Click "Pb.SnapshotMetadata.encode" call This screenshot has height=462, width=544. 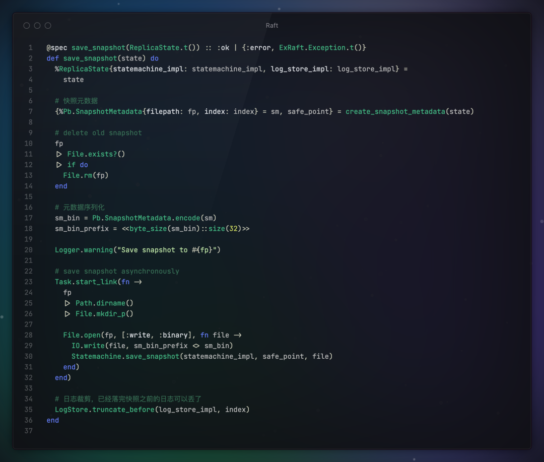[146, 218]
